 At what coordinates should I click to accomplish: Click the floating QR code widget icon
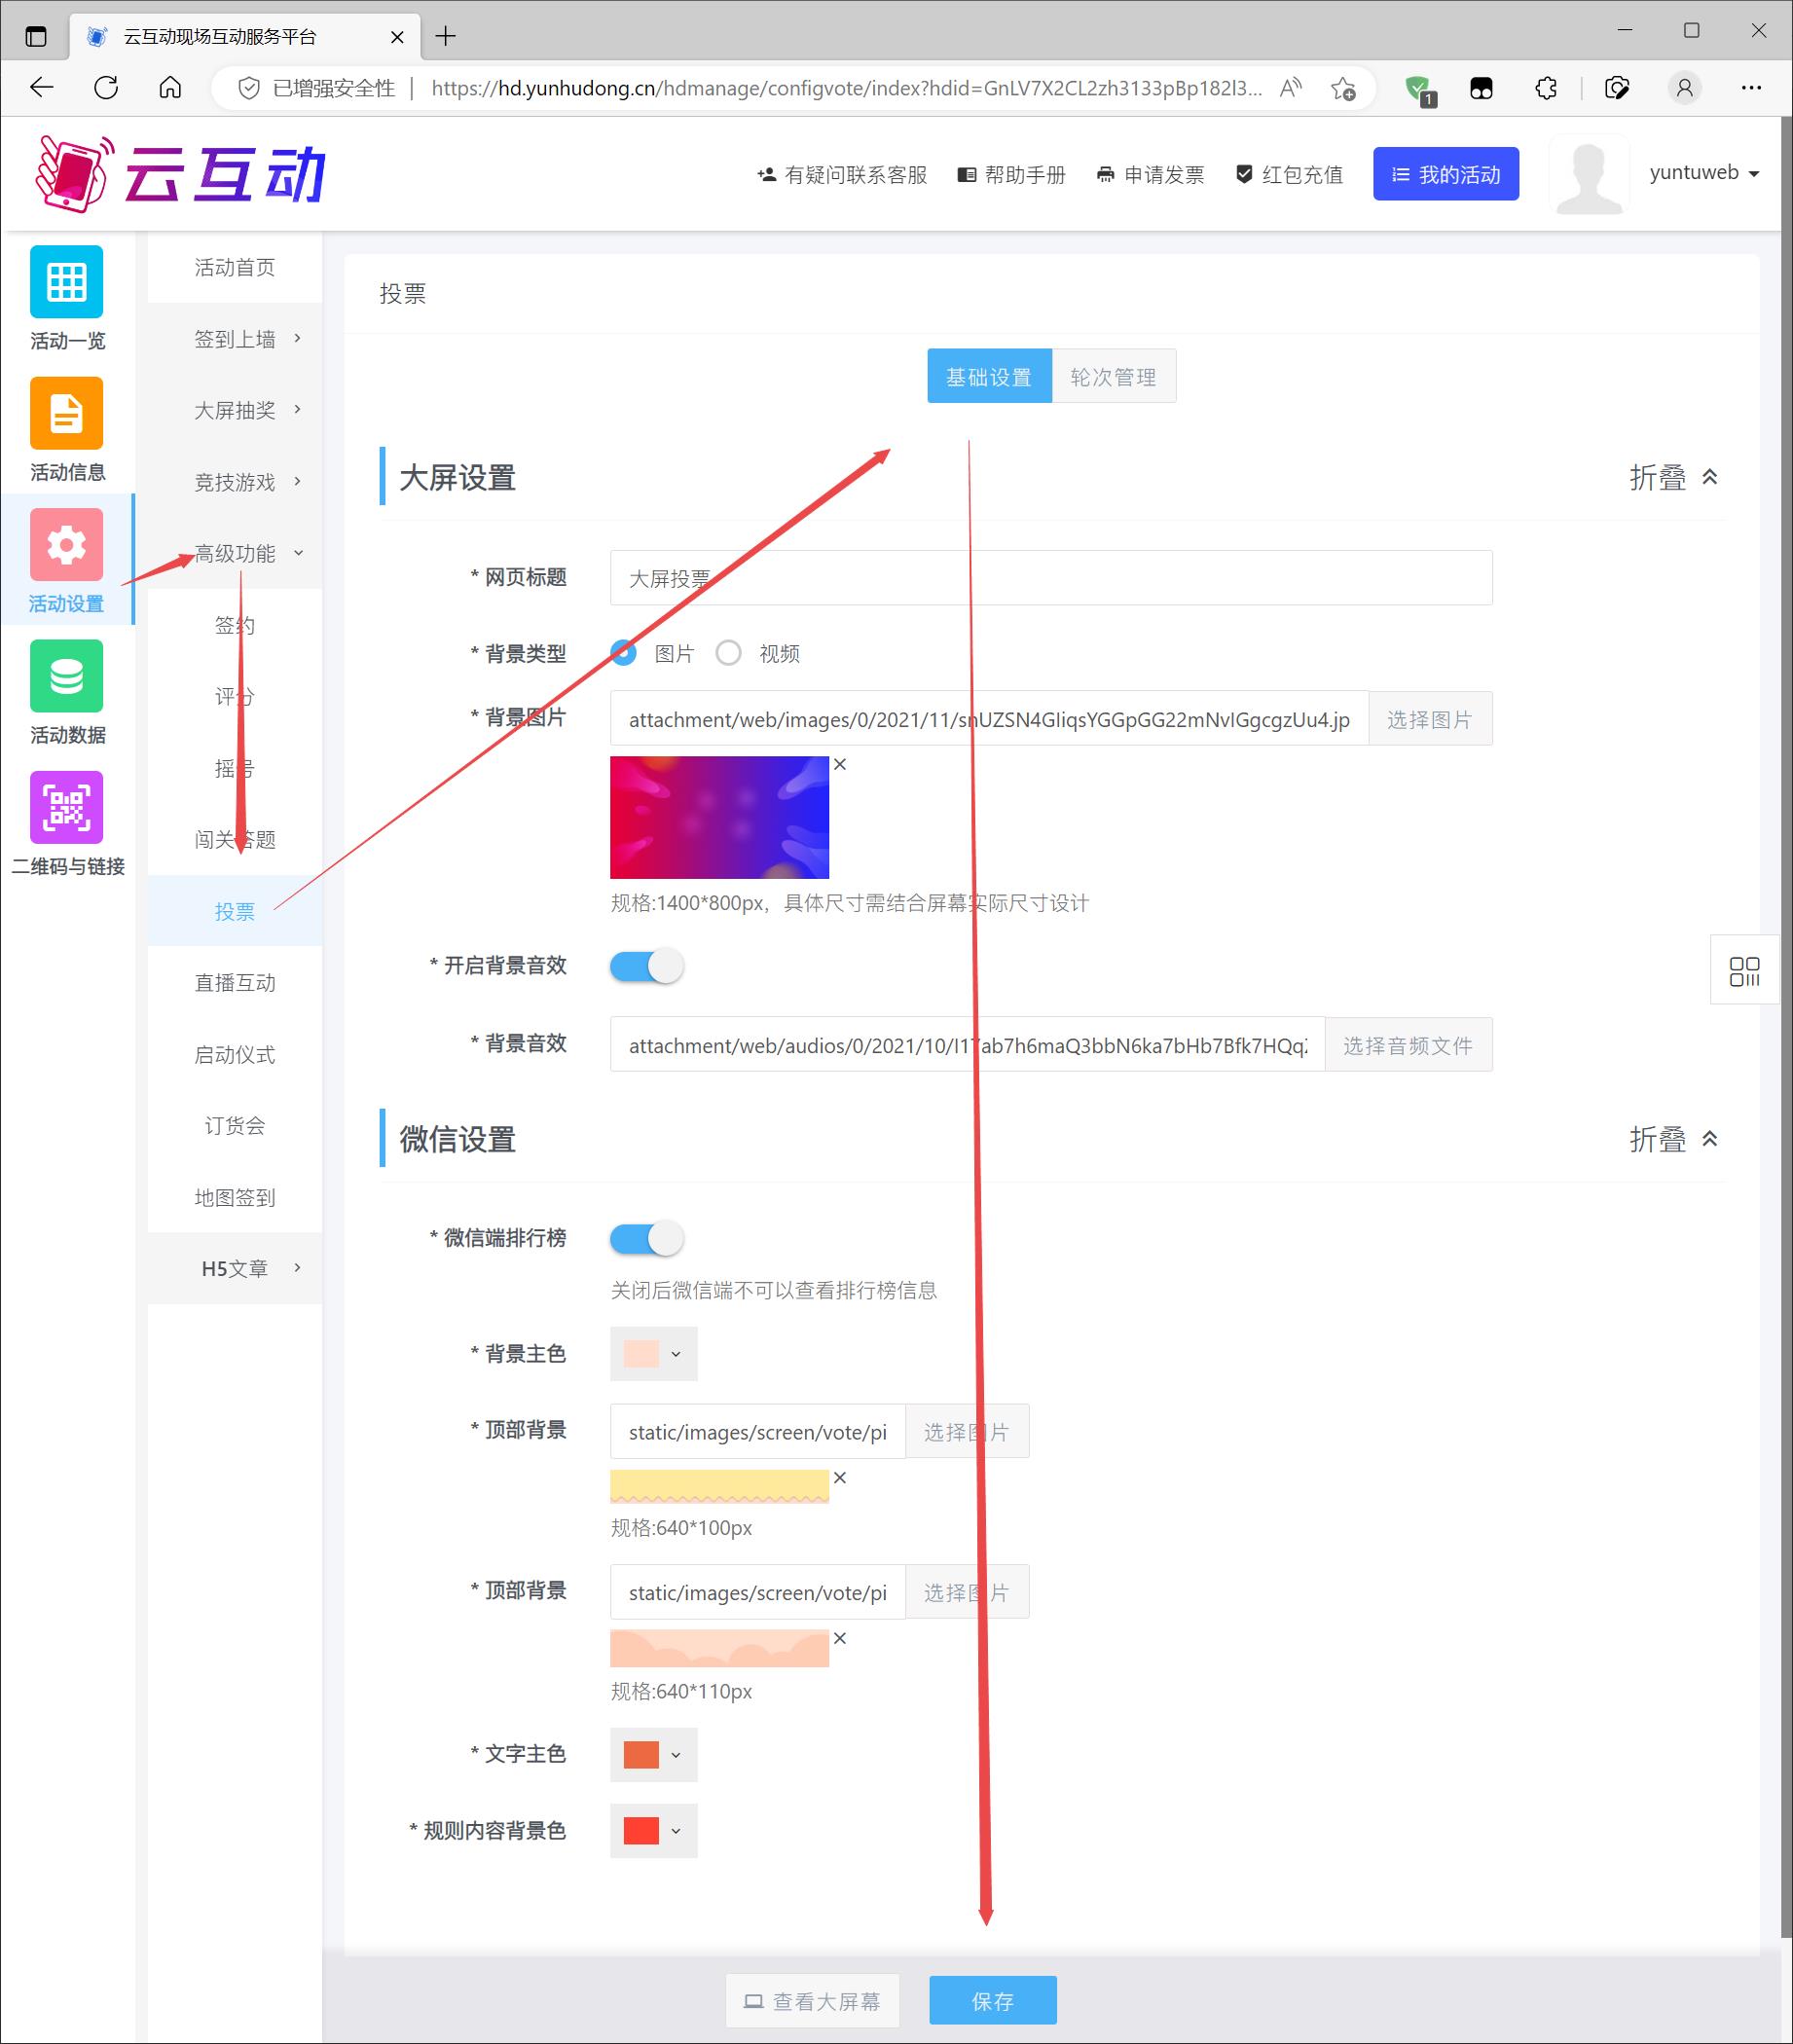pos(1744,971)
